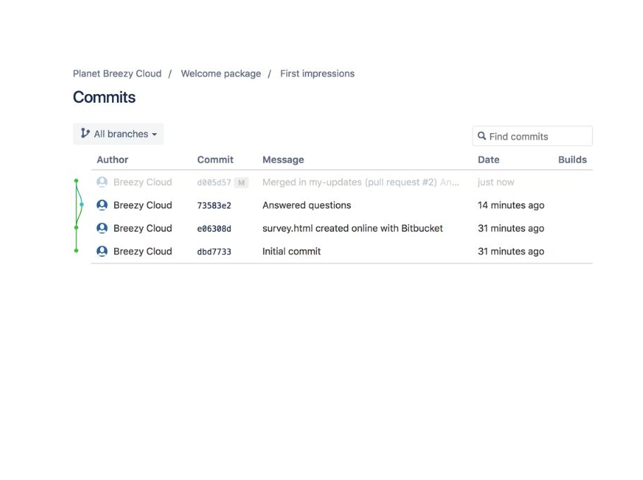Click the magnifier icon in Find commits
643x480 pixels.
point(482,136)
